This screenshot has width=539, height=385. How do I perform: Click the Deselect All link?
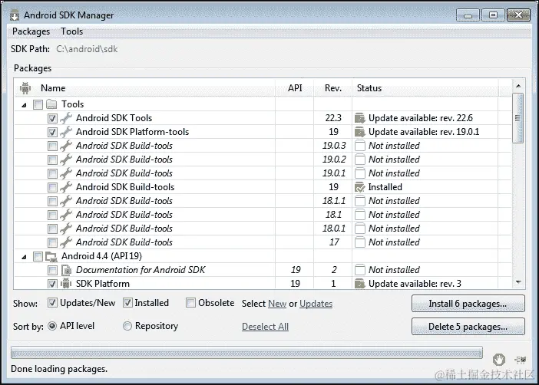tap(265, 327)
